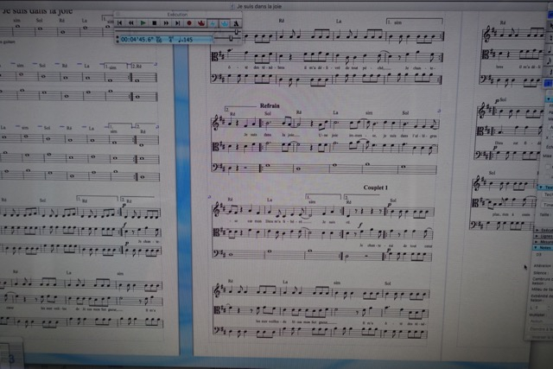The width and height of the screenshot is (553, 369).
Task: Click the 00:04'45.6" timecode display
Action: click(x=137, y=40)
